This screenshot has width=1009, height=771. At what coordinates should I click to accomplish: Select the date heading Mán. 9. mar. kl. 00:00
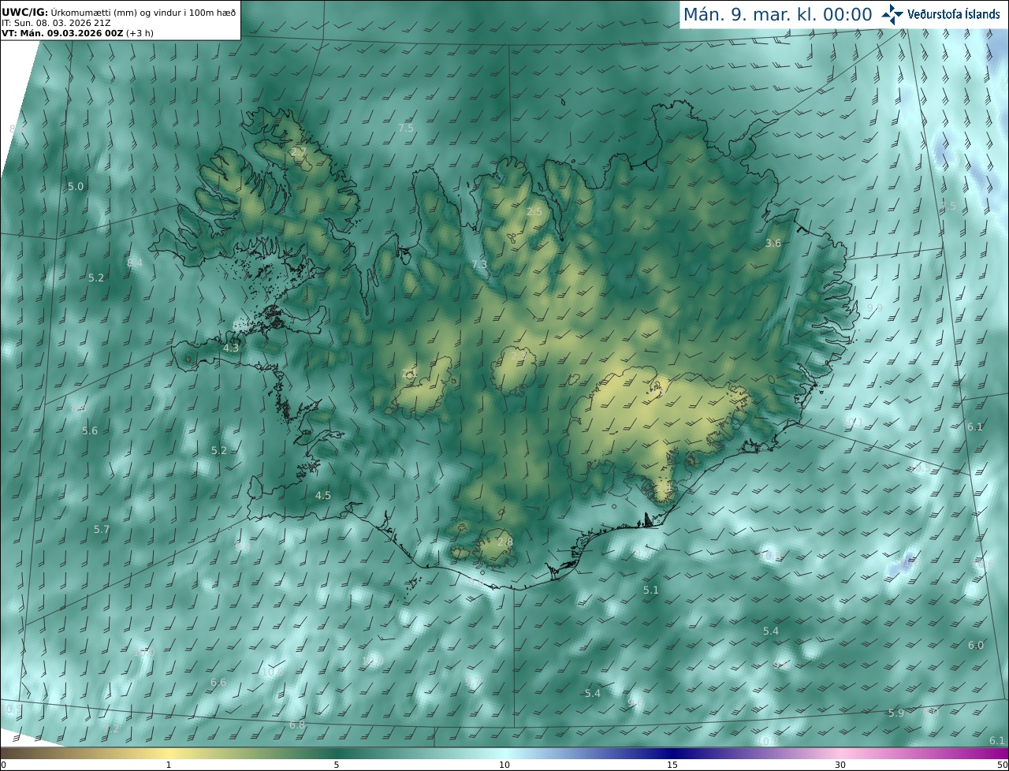tap(777, 15)
